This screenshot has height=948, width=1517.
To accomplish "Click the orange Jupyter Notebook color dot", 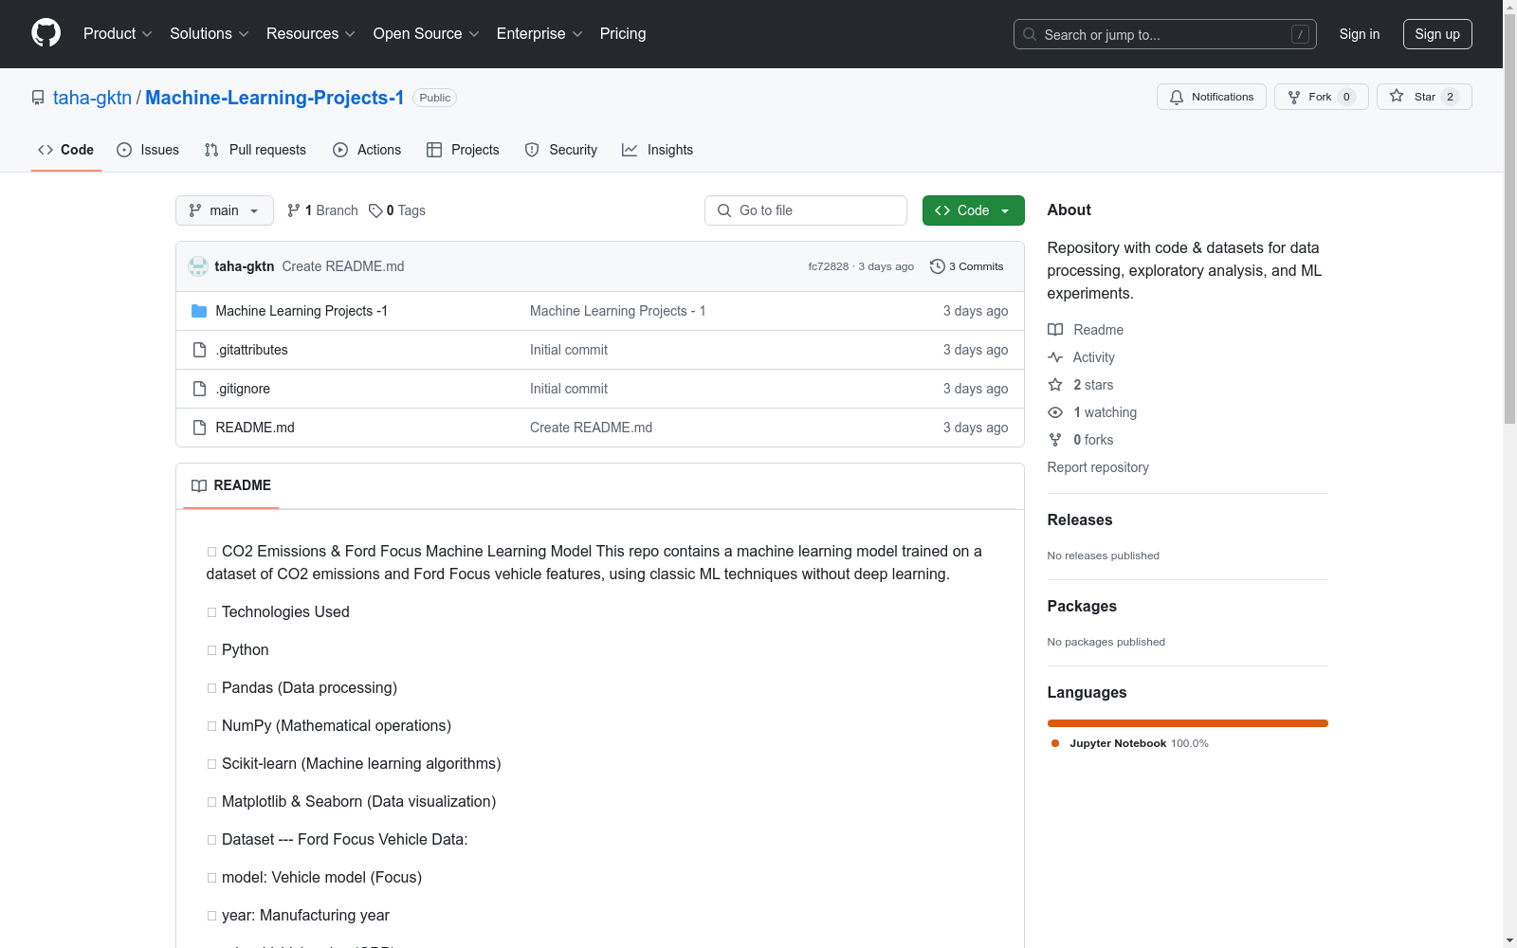I will pos(1055,743).
